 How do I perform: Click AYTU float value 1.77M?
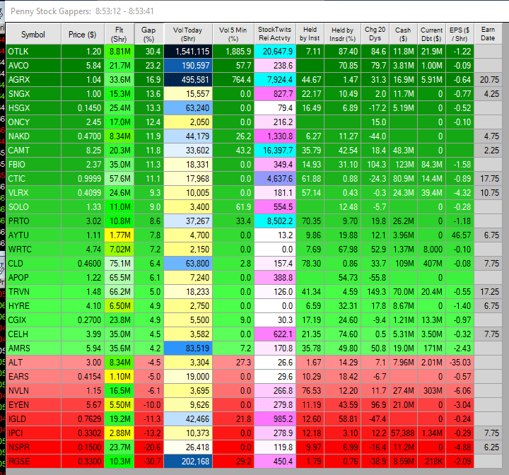(119, 235)
